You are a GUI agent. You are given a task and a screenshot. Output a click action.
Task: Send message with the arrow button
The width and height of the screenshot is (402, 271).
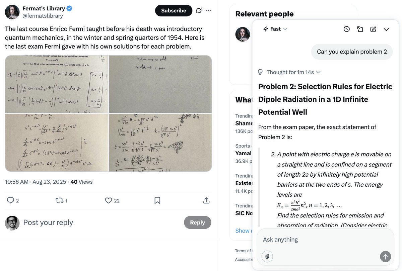coord(385,257)
